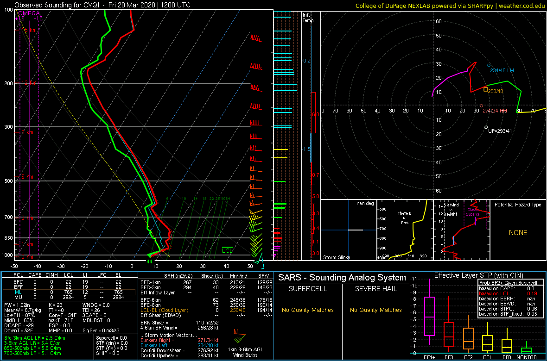The width and height of the screenshot is (547, 361).
Task: Open the SR Wind v. Height inset plot
Action: click(462, 230)
